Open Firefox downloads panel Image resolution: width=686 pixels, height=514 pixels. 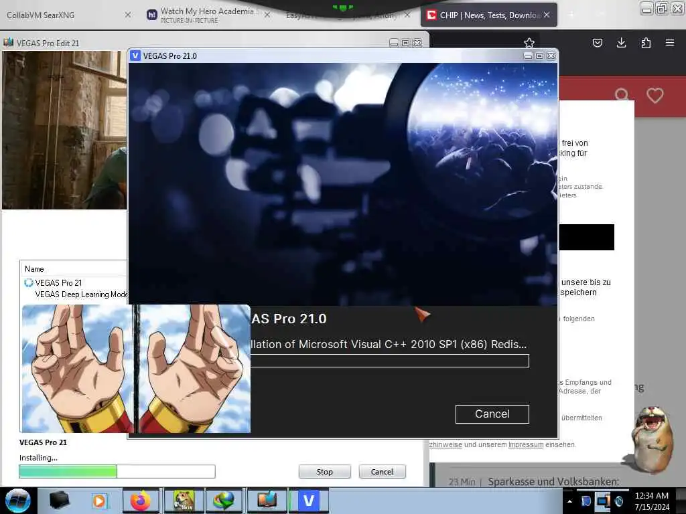[621, 43]
